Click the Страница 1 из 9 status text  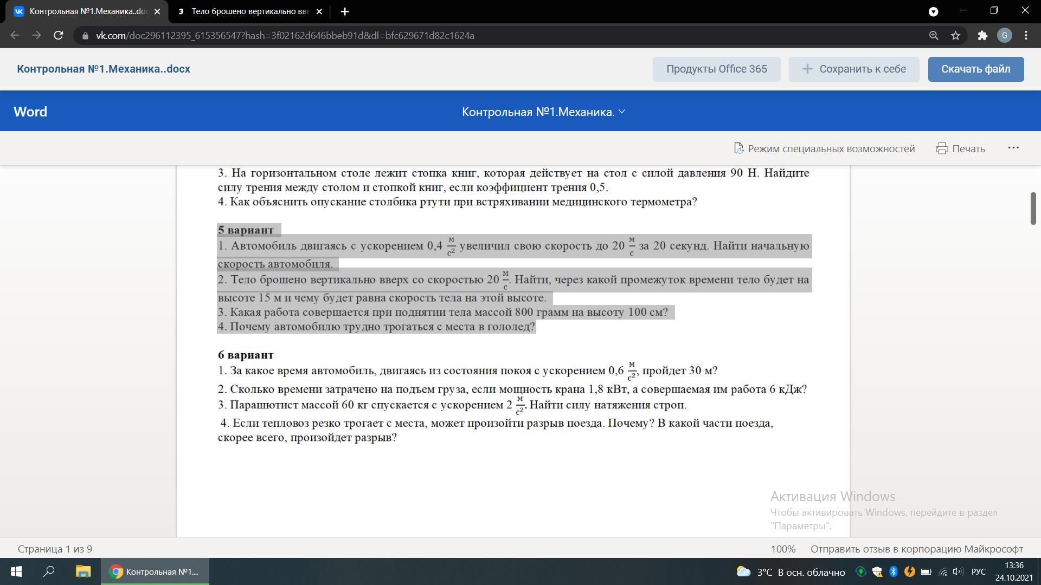coord(55,549)
